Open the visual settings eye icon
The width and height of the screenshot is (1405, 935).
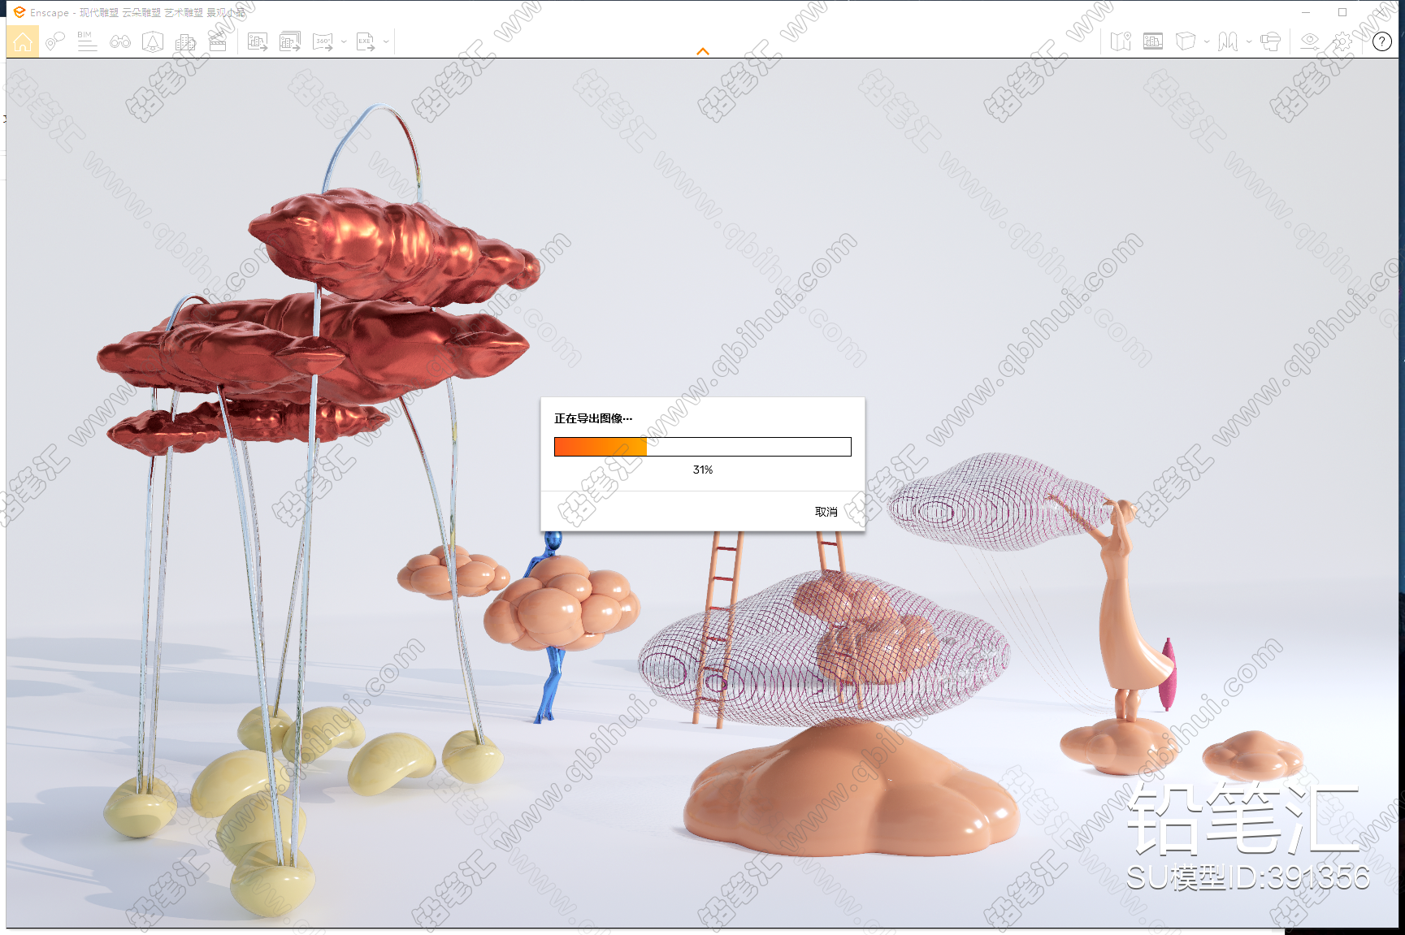(1309, 41)
